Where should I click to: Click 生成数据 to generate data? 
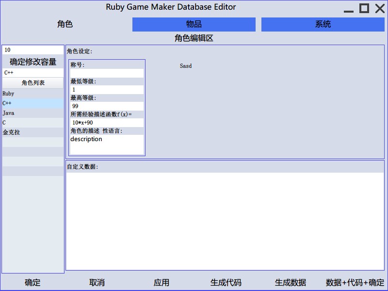click(x=291, y=282)
